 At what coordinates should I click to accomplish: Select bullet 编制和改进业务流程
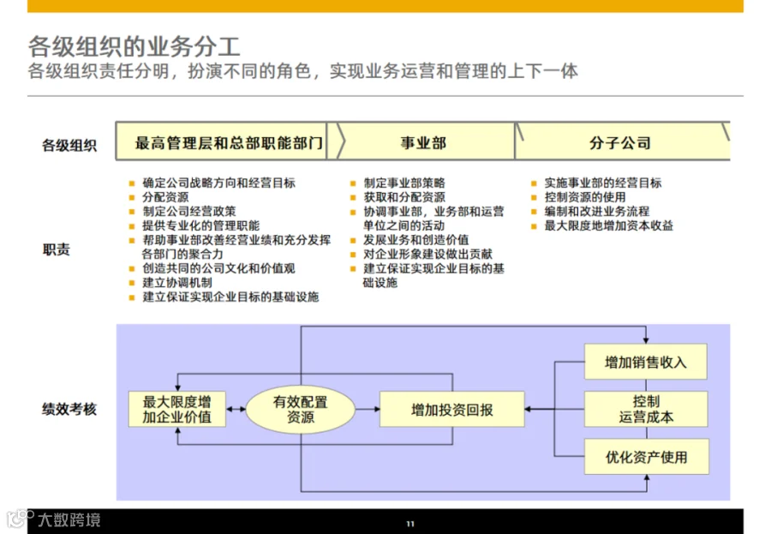pos(597,212)
